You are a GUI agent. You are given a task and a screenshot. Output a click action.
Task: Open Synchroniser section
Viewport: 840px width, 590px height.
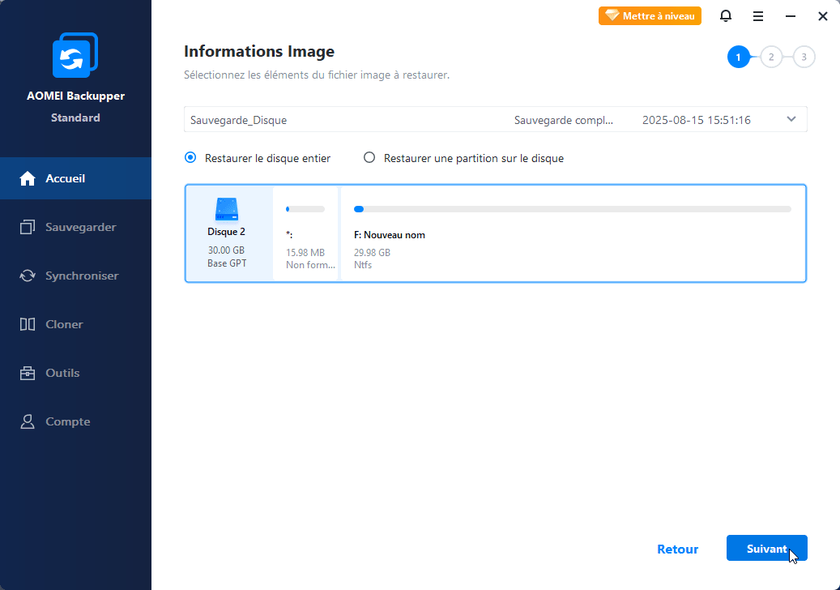(x=75, y=276)
